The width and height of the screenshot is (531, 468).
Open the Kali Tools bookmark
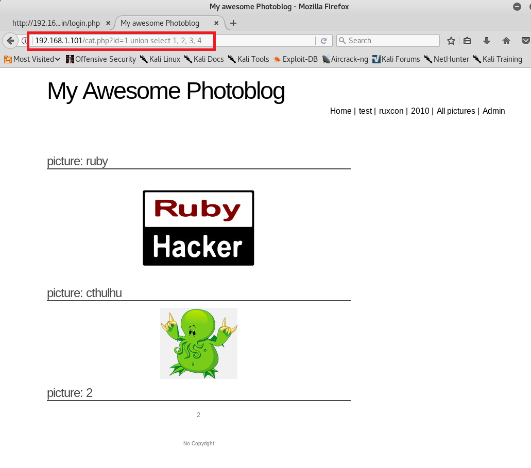[249, 59]
